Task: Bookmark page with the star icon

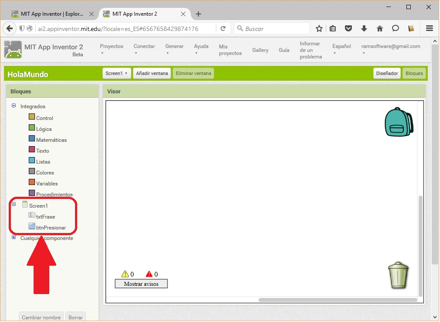Action: point(319,29)
